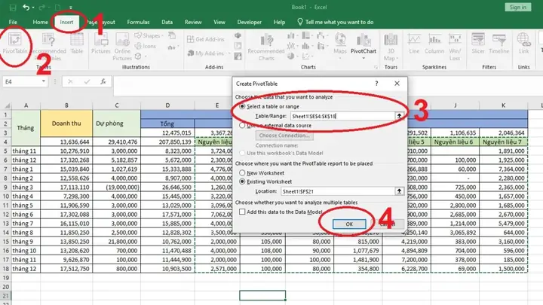Open the 3D Map tour
Viewport: 543px width, 305px height.
coord(391,47)
